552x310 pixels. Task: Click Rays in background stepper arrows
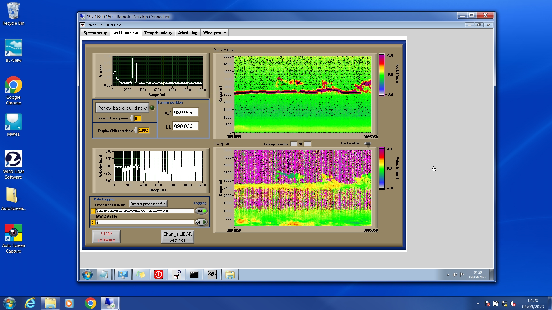pyautogui.click(x=132, y=118)
